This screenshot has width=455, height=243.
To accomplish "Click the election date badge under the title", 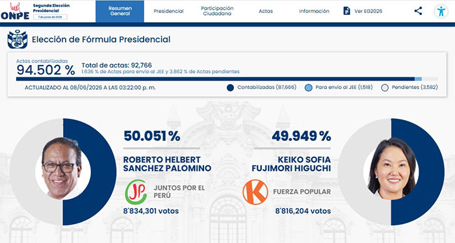I will tap(50, 17).
